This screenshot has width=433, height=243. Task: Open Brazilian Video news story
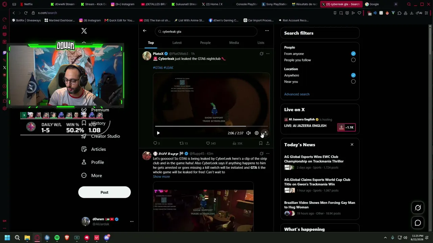[320, 208]
